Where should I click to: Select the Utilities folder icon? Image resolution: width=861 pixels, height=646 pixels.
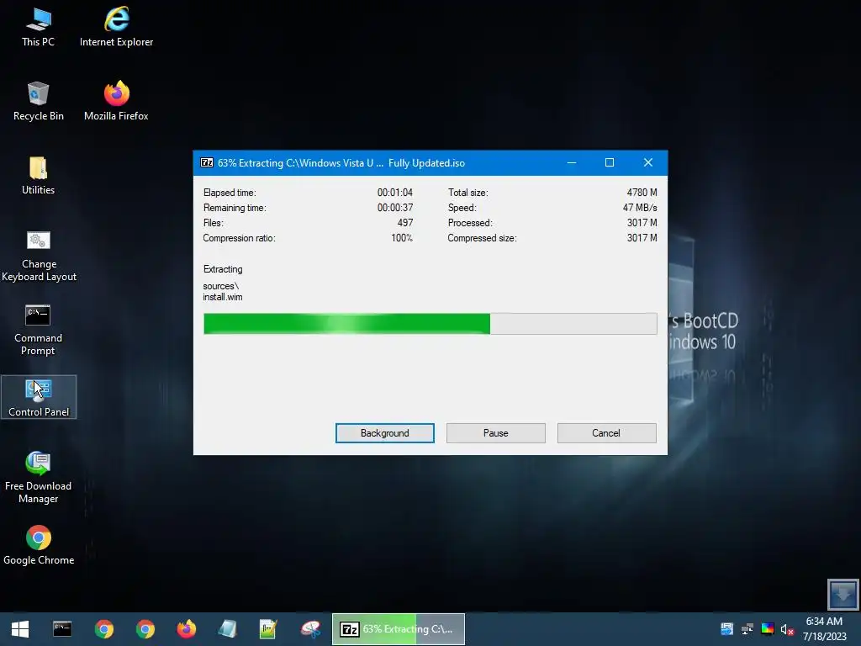39,175
